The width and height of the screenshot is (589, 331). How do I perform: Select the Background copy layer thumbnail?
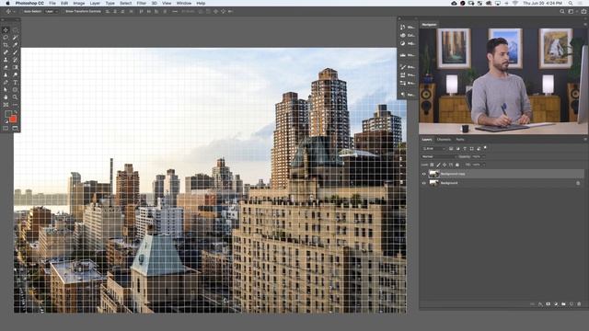pos(433,174)
